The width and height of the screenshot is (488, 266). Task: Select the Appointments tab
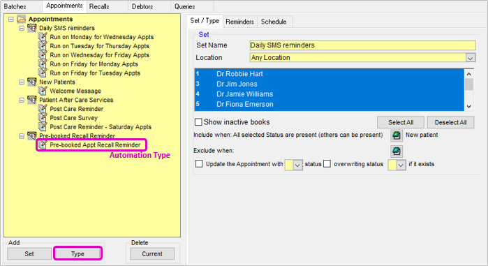click(x=64, y=6)
